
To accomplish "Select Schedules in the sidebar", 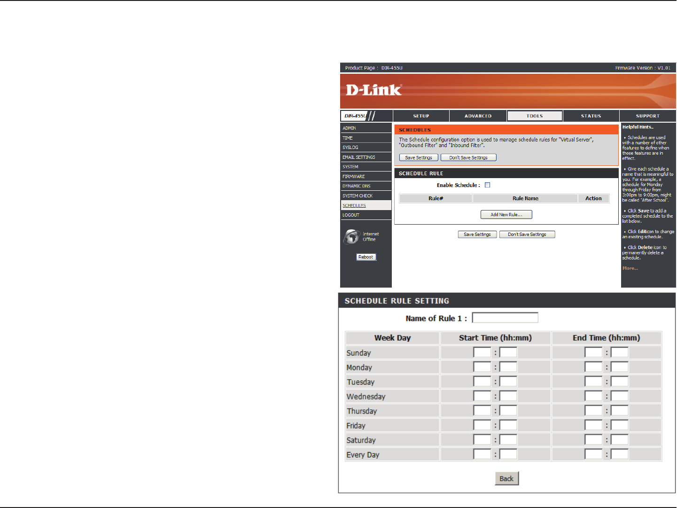I will [x=366, y=205].
